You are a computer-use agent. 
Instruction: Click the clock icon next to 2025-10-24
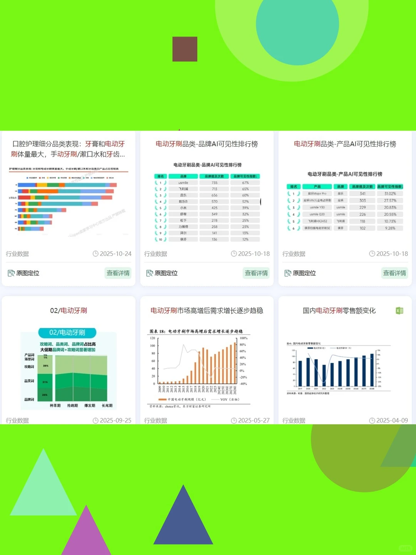pyautogui.click(x=96, y=254)
